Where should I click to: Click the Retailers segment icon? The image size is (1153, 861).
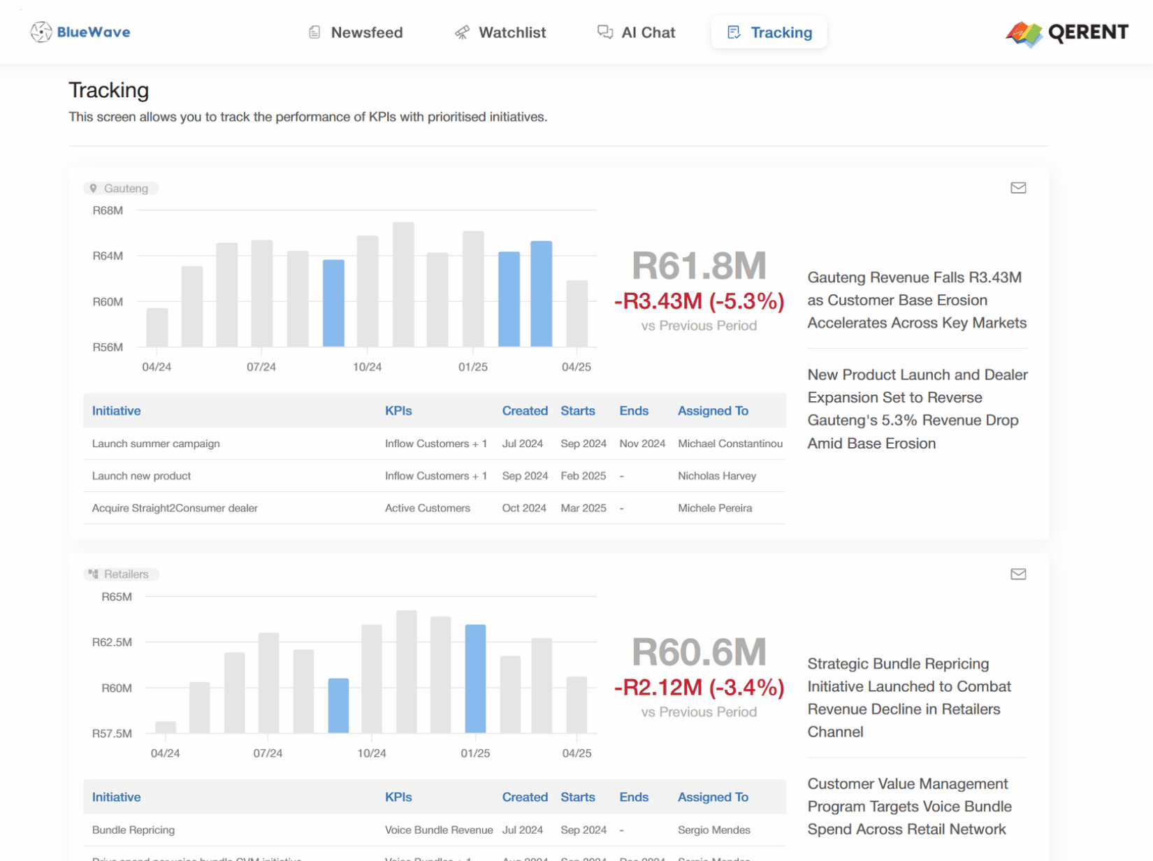[94, 574]
